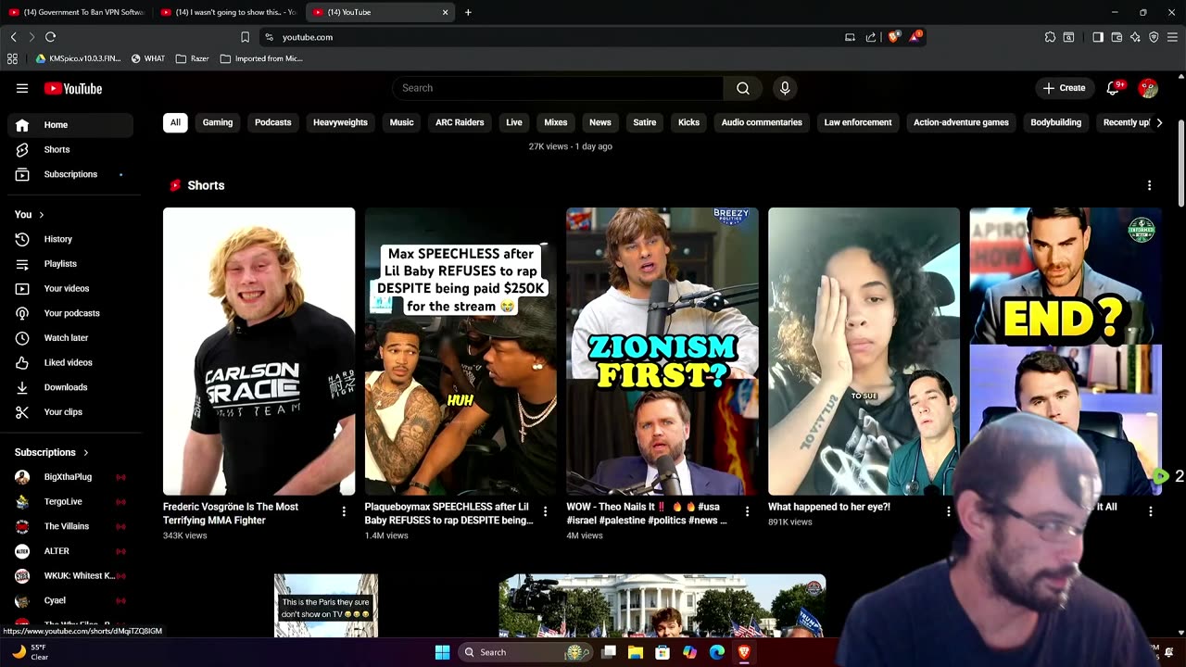1186x667 pixels.
Task: Open File Explorer from taskbar
Action: [x=636, y=652]
